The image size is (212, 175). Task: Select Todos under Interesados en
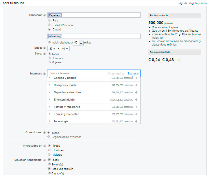[49, 145]
